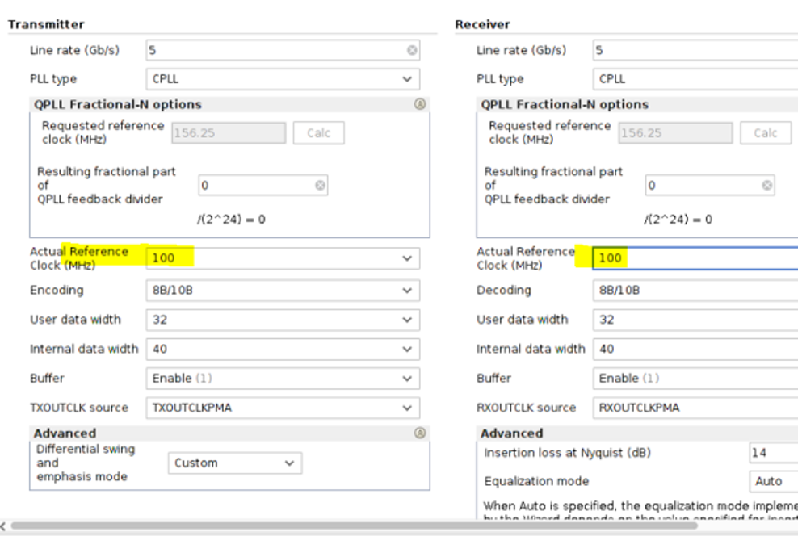Click 'Insertion loss at Nyquist (dB)' label
The width and height of the screenshot is (798, 536).
click(x=568, y=453)
